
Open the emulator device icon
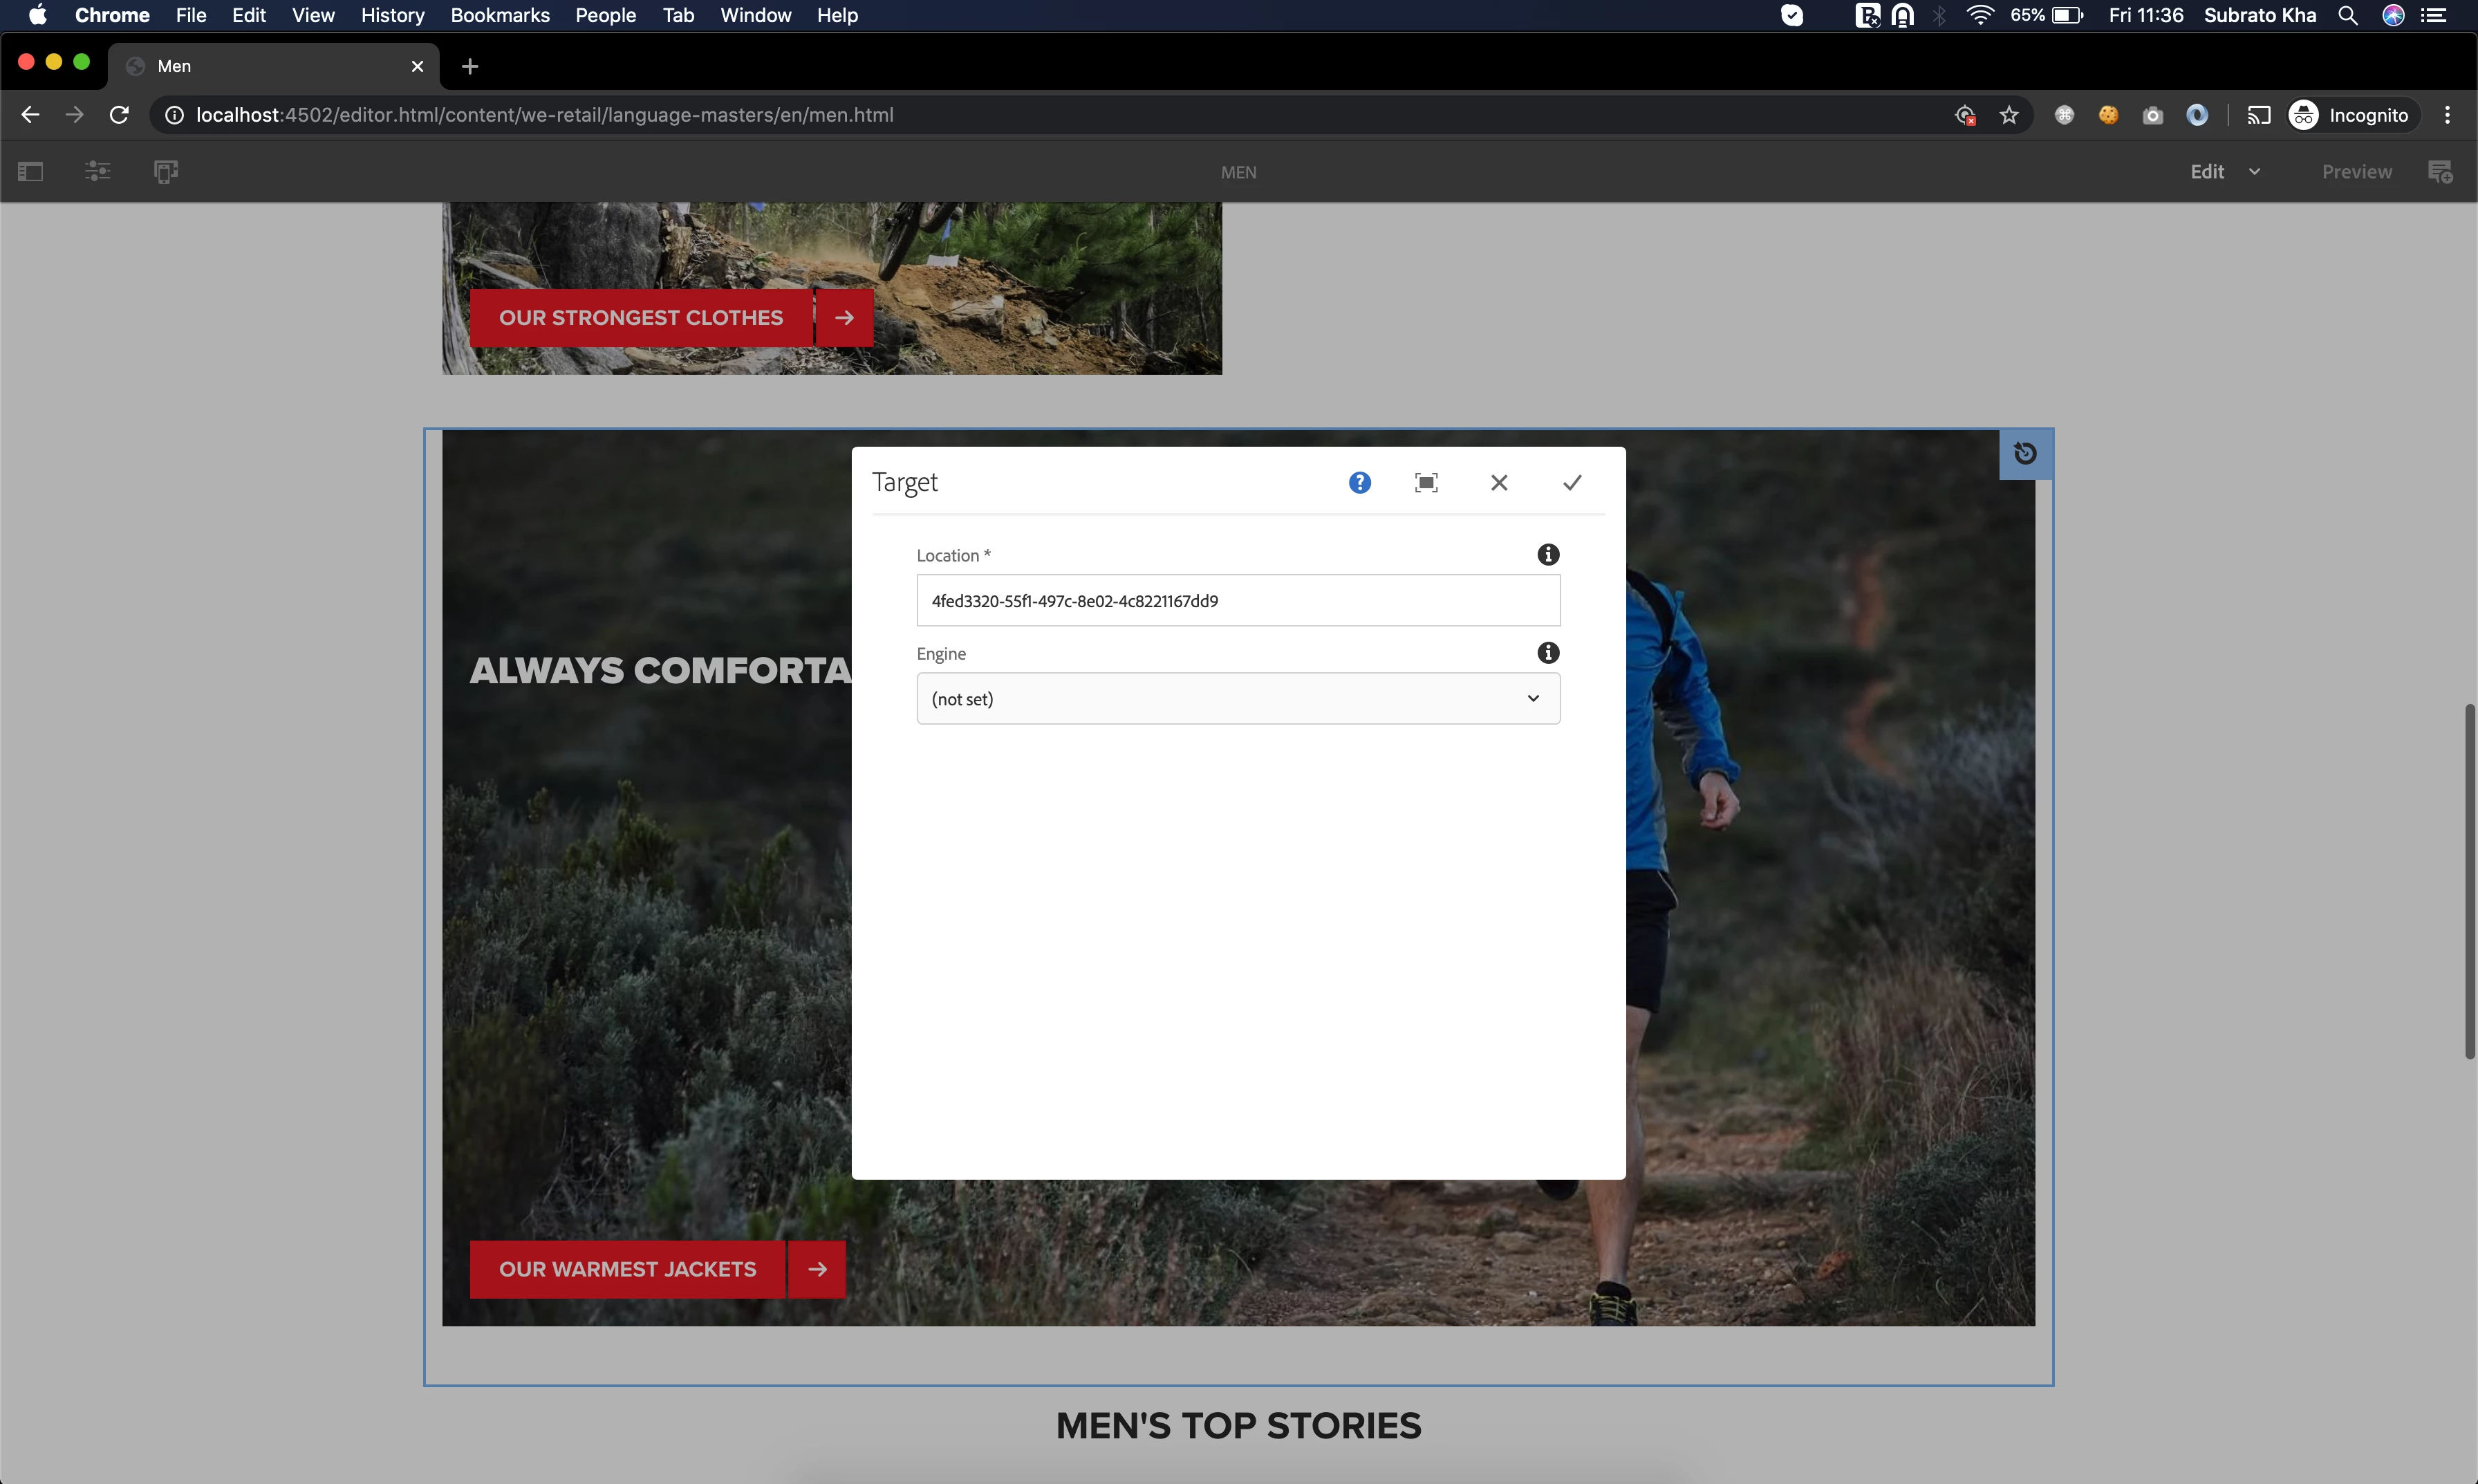(x=166, y=172)
